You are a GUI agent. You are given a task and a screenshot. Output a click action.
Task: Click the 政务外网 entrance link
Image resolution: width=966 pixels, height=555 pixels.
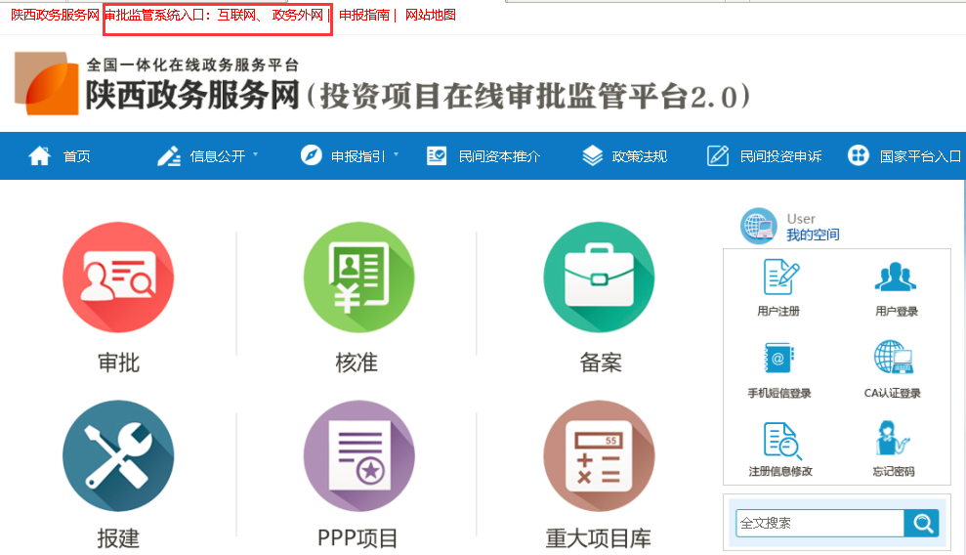(298, 15)
